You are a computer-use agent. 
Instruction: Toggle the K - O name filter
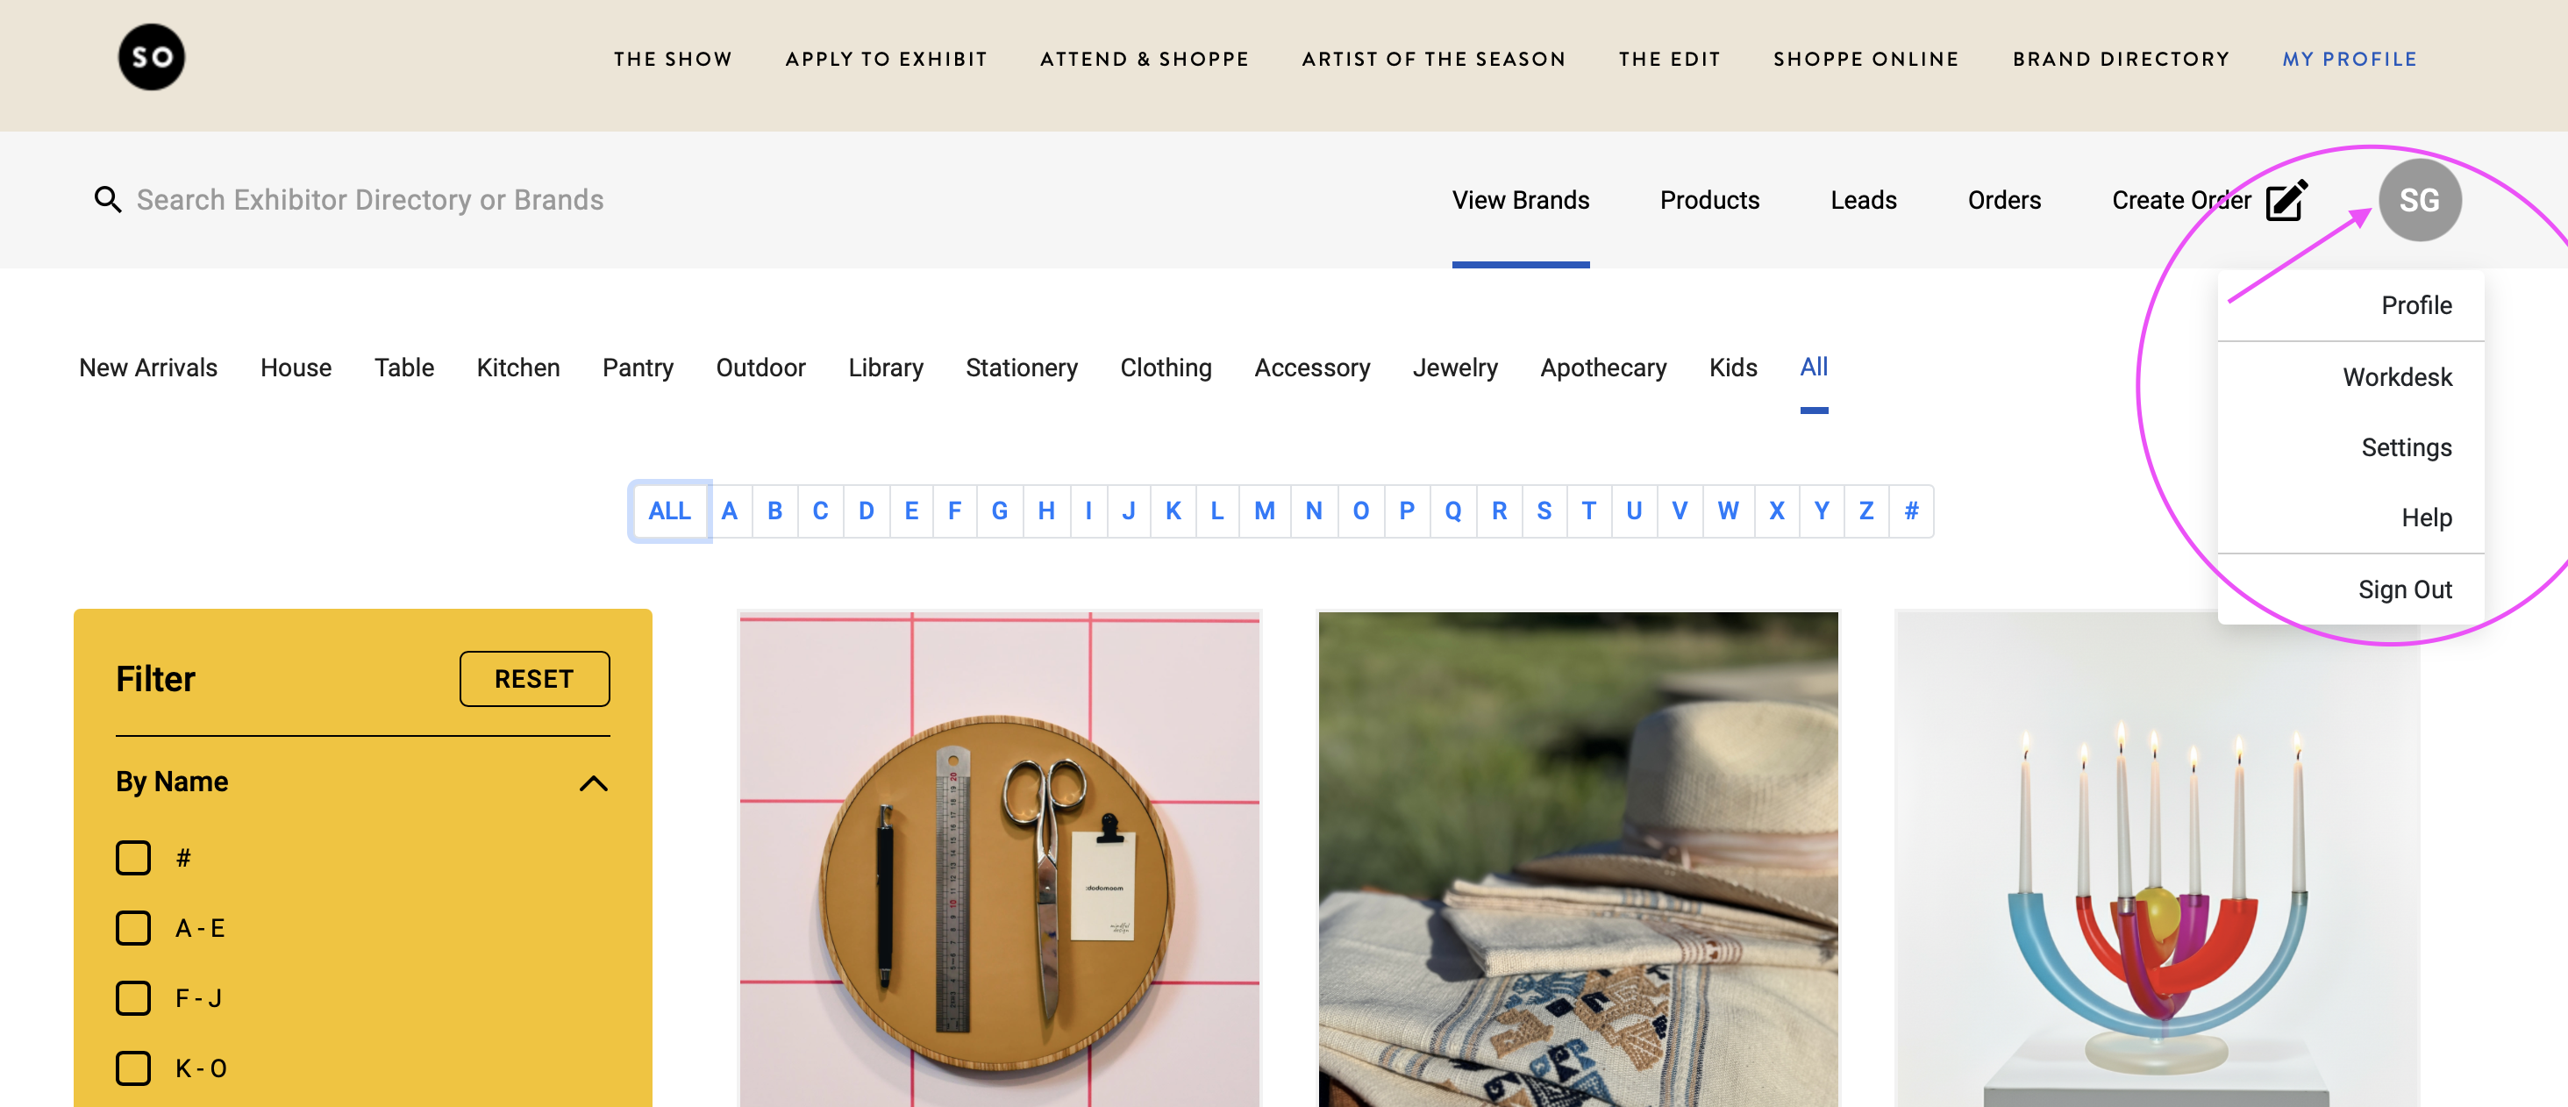[x=133, y=1068]
